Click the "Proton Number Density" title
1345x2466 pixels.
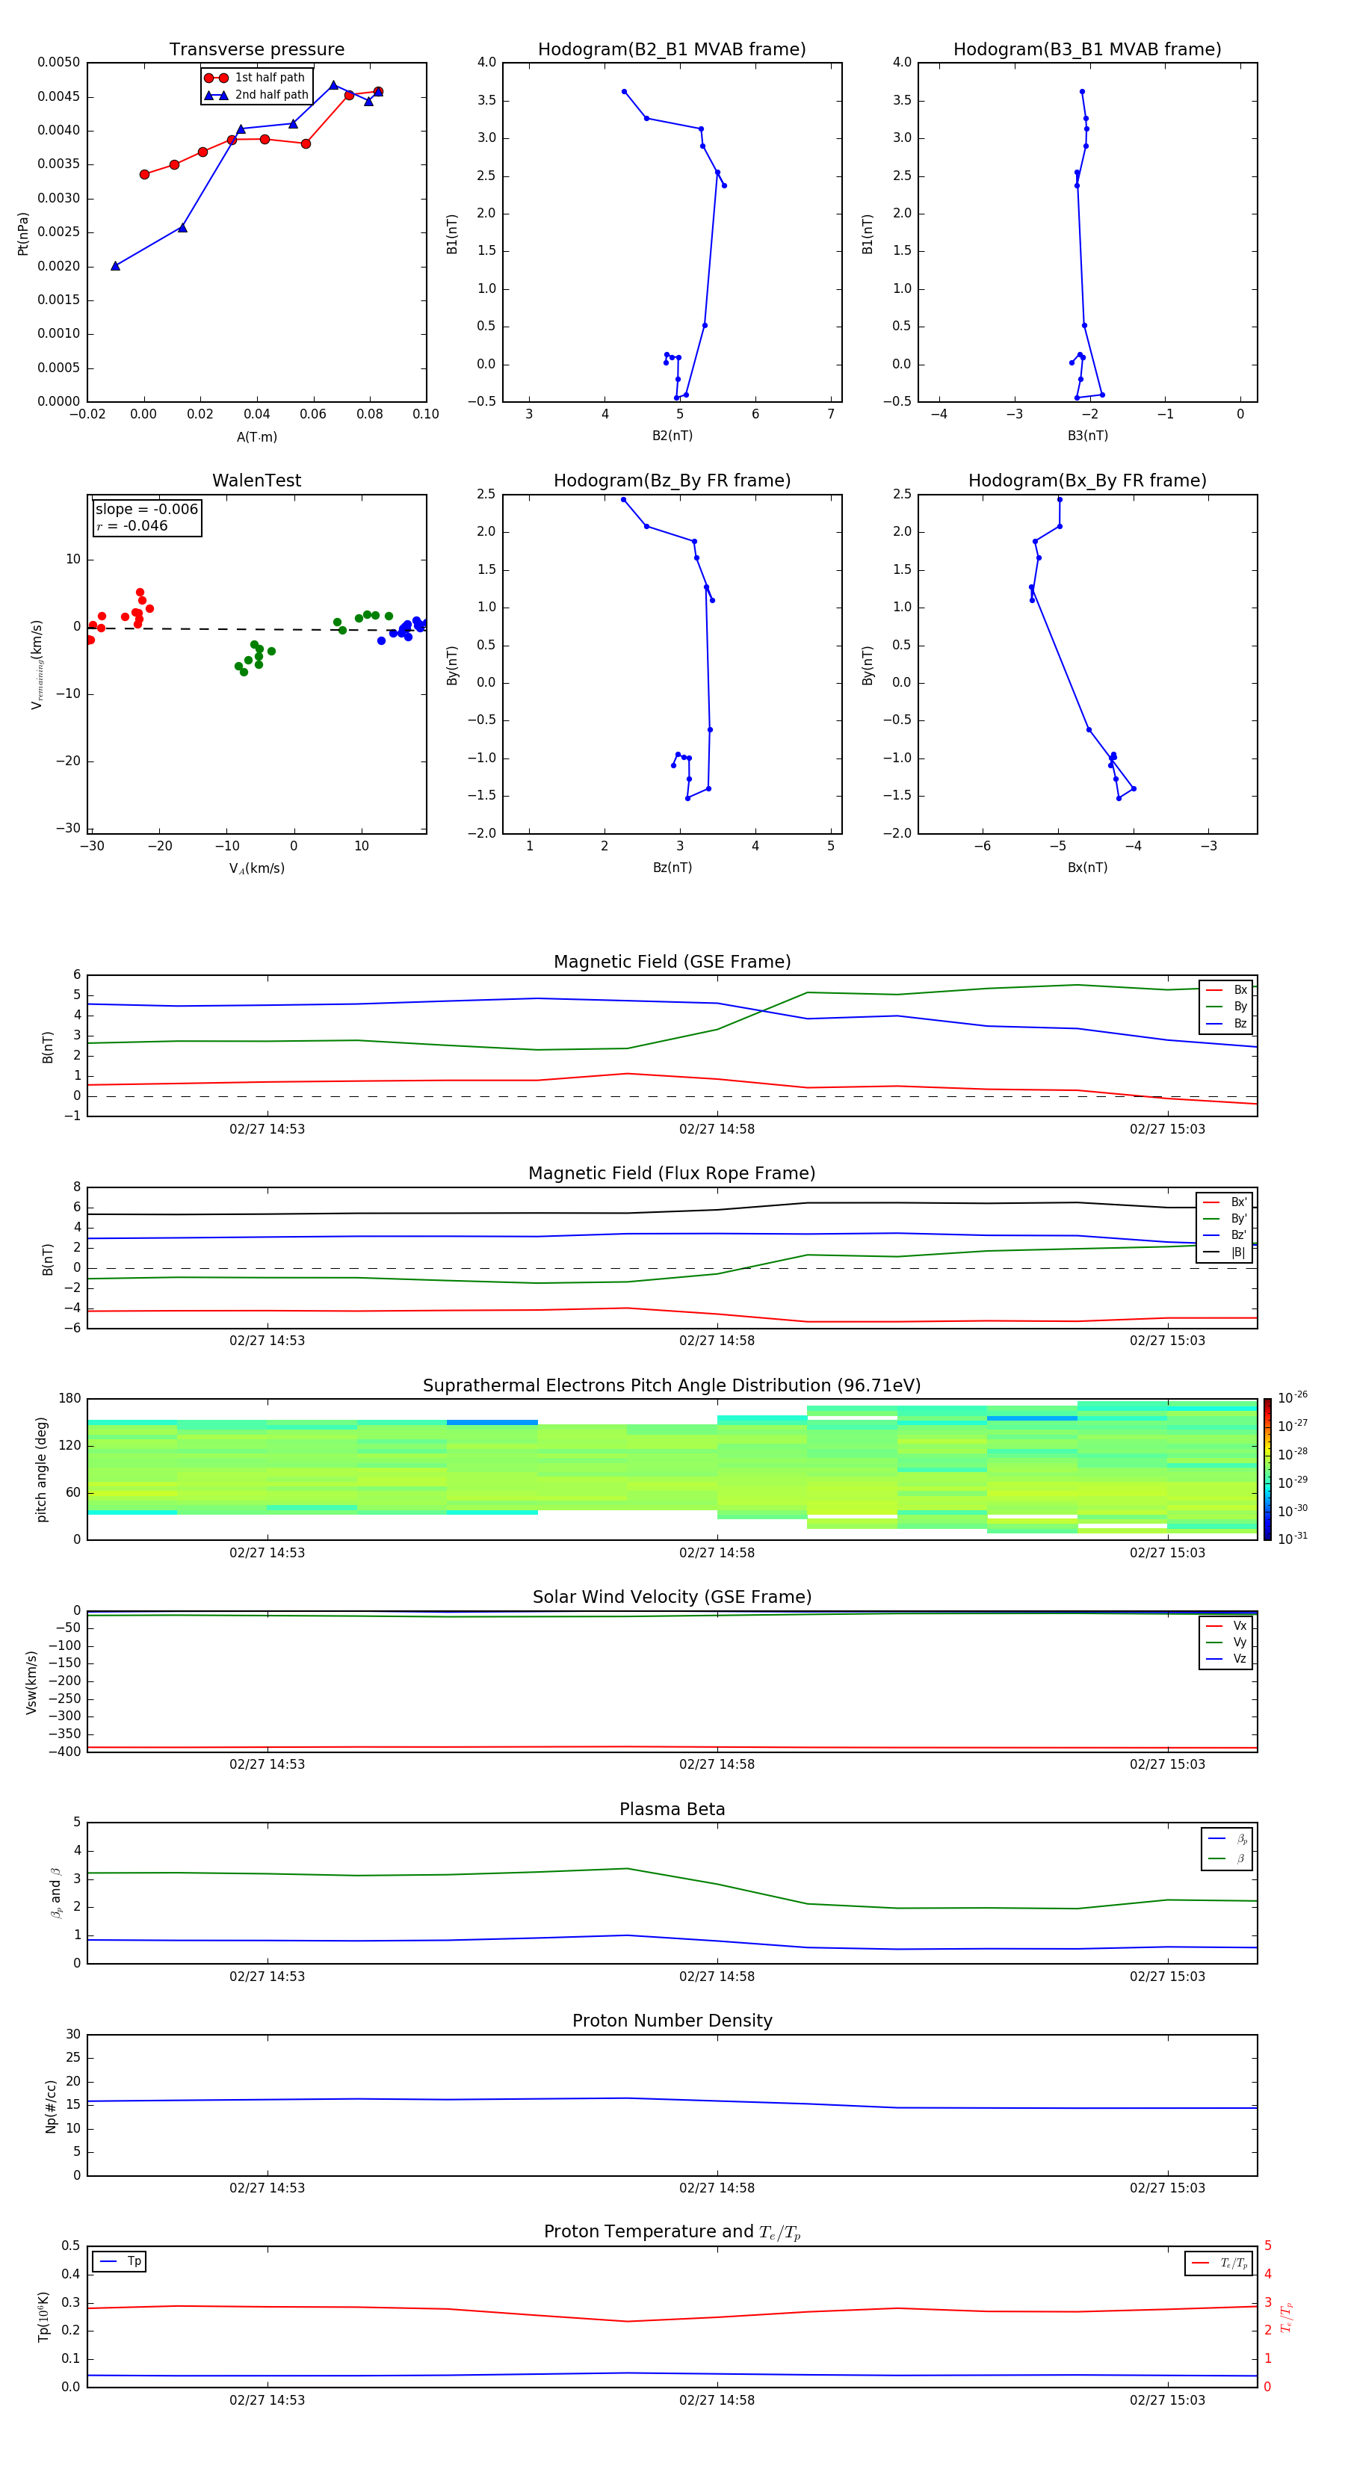pyautogui.click(x=672, y=2021)
